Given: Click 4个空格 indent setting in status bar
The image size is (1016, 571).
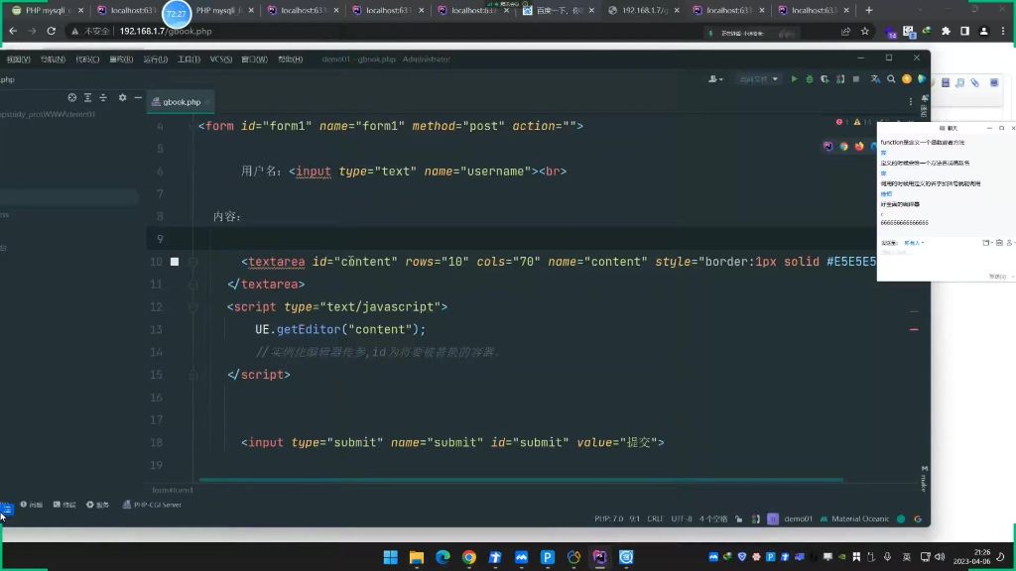Looking at the screenshot, I should pos(712,518).
